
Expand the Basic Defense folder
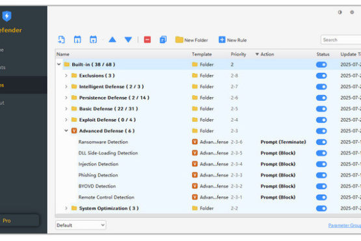coord(66,109)
